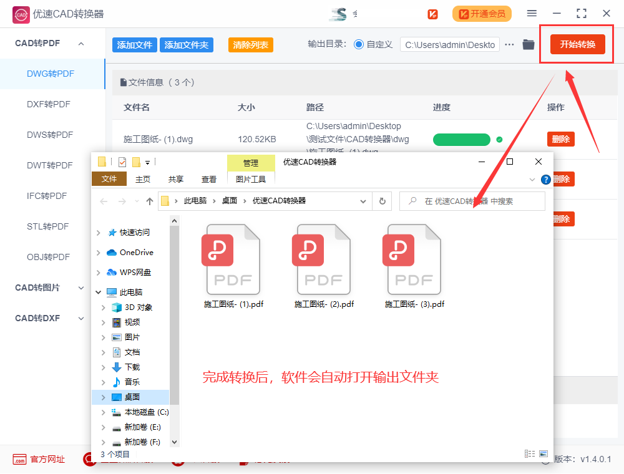
Task: Click the navigation pane scrollbar down arrow
Action: click(x=174, y=442)
